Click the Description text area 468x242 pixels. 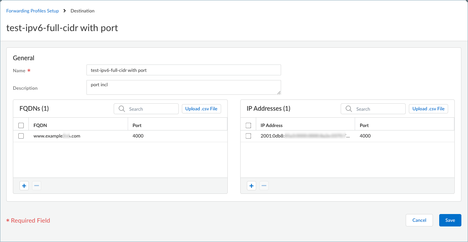(183, 87)
